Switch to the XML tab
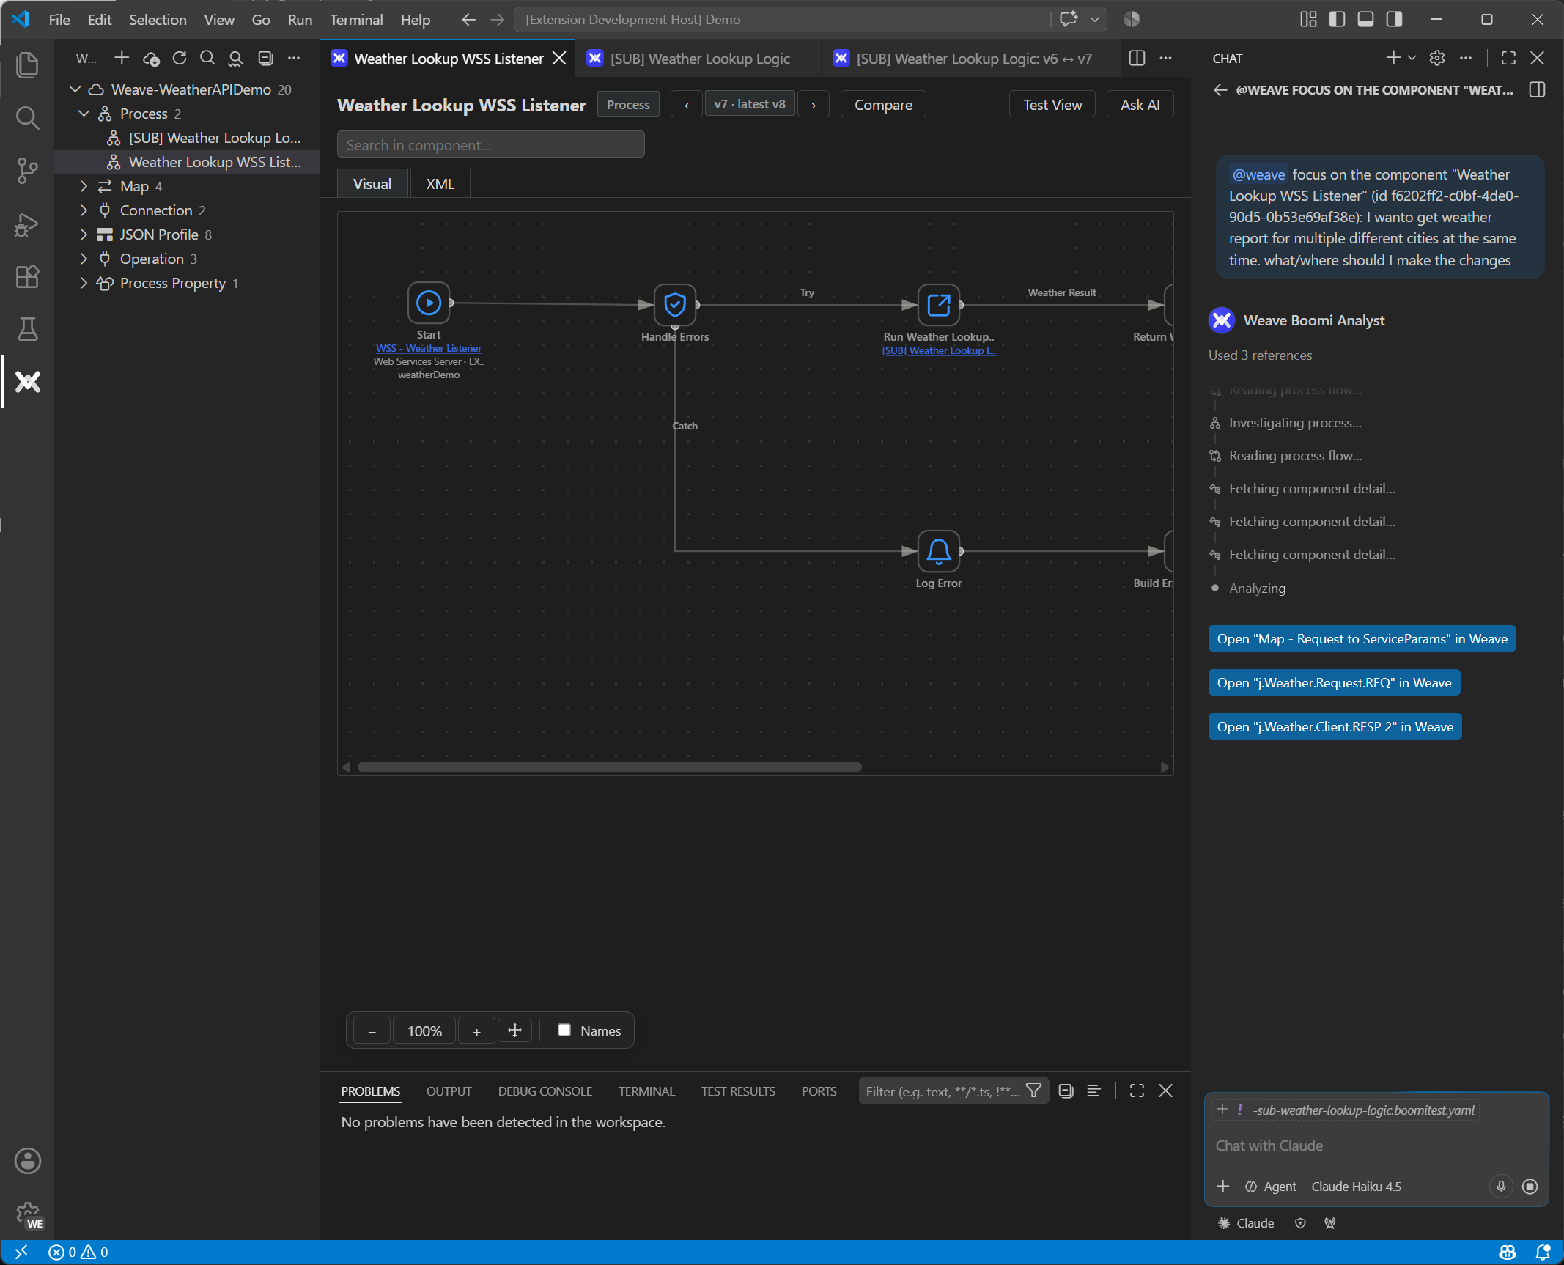Image resolution: width=1564 pixels, height=1265 pixels. [x=440, y=183]
